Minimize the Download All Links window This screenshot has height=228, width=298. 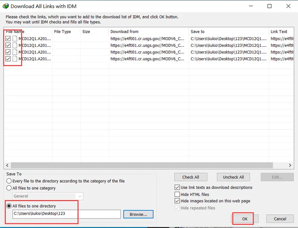click(251, 6)
